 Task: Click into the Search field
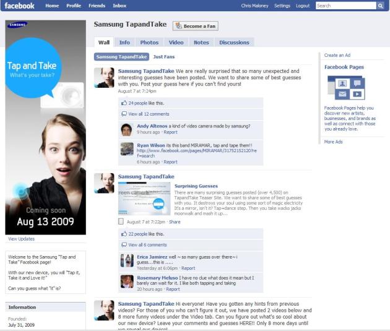coord(346,6)
